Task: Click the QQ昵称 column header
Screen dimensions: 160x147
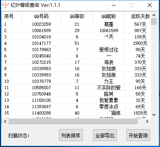Action: [x=109, y=16]
